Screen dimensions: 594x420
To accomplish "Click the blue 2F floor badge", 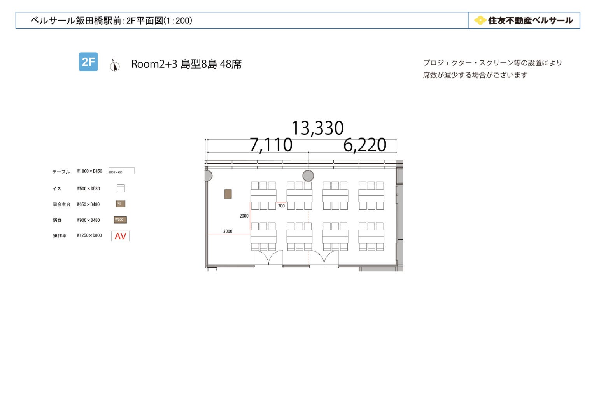I will pos(88,62).
